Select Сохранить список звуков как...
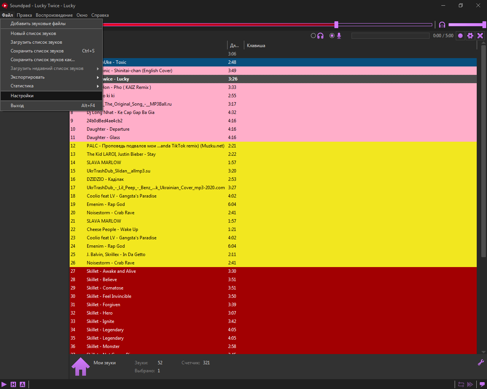 (51, 60)
